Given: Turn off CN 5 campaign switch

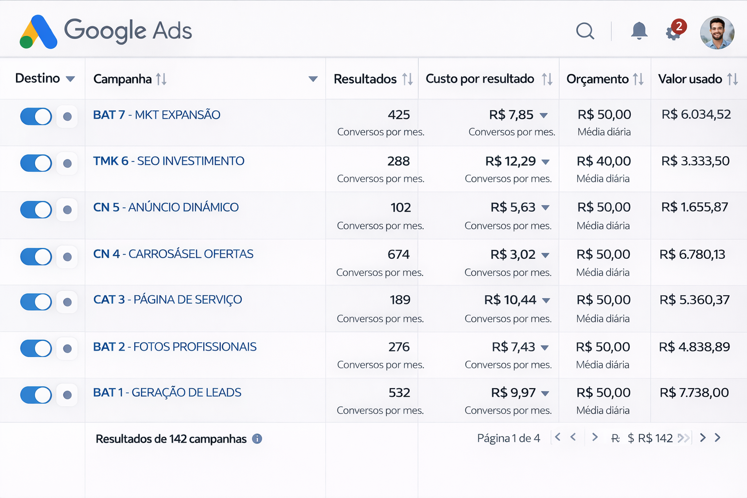Looking at the screenshot, I should [36, 210].
